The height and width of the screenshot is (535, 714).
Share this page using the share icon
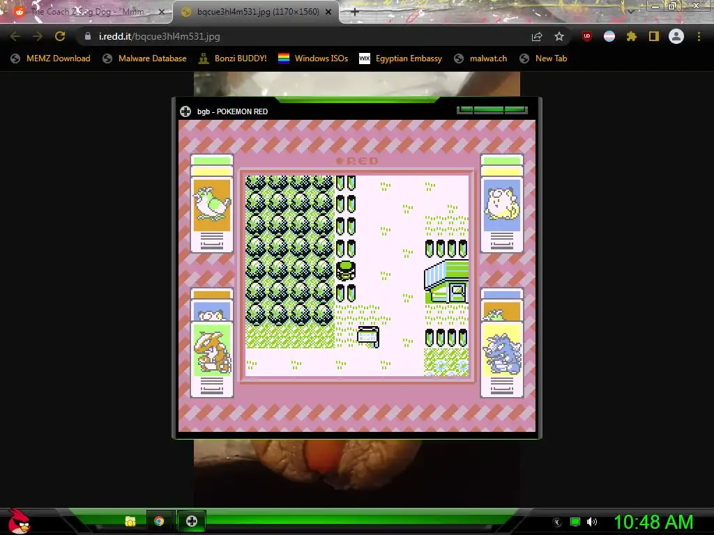click(537, 36)
